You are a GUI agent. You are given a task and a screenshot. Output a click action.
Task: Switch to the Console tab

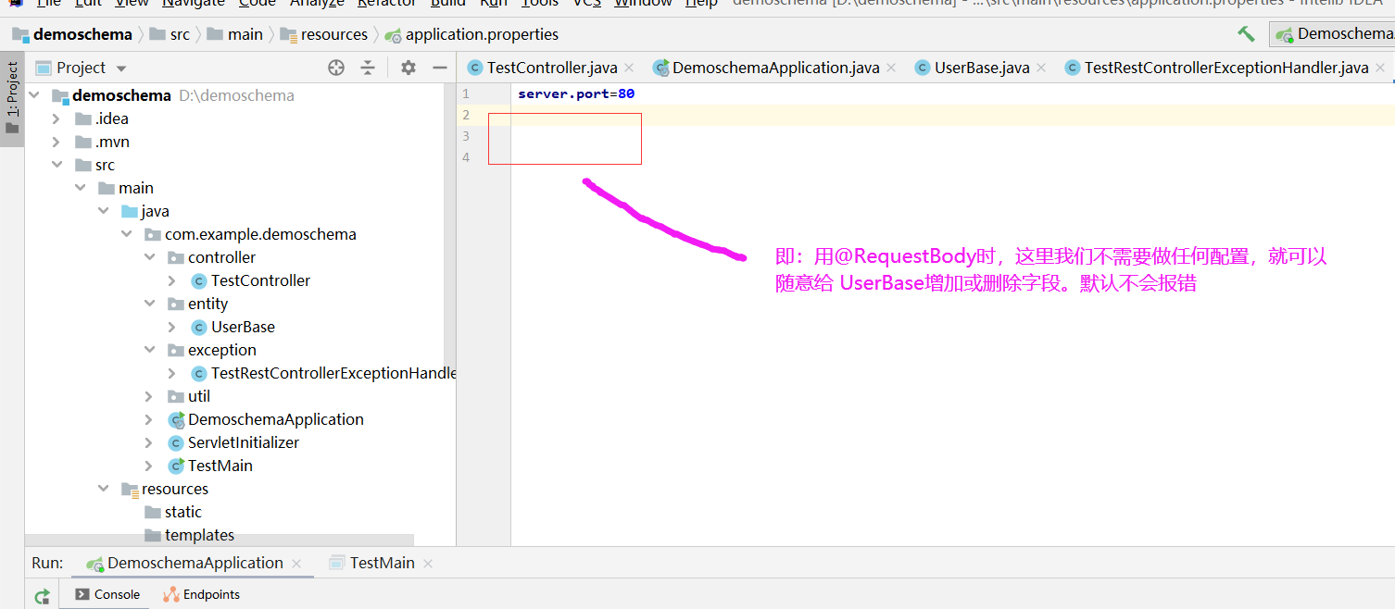coord(112,594)
